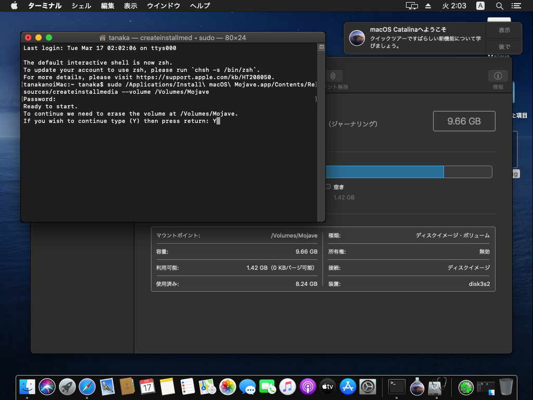Launch Siri from the Dock

pyautogui.click(x=47, y=387)
